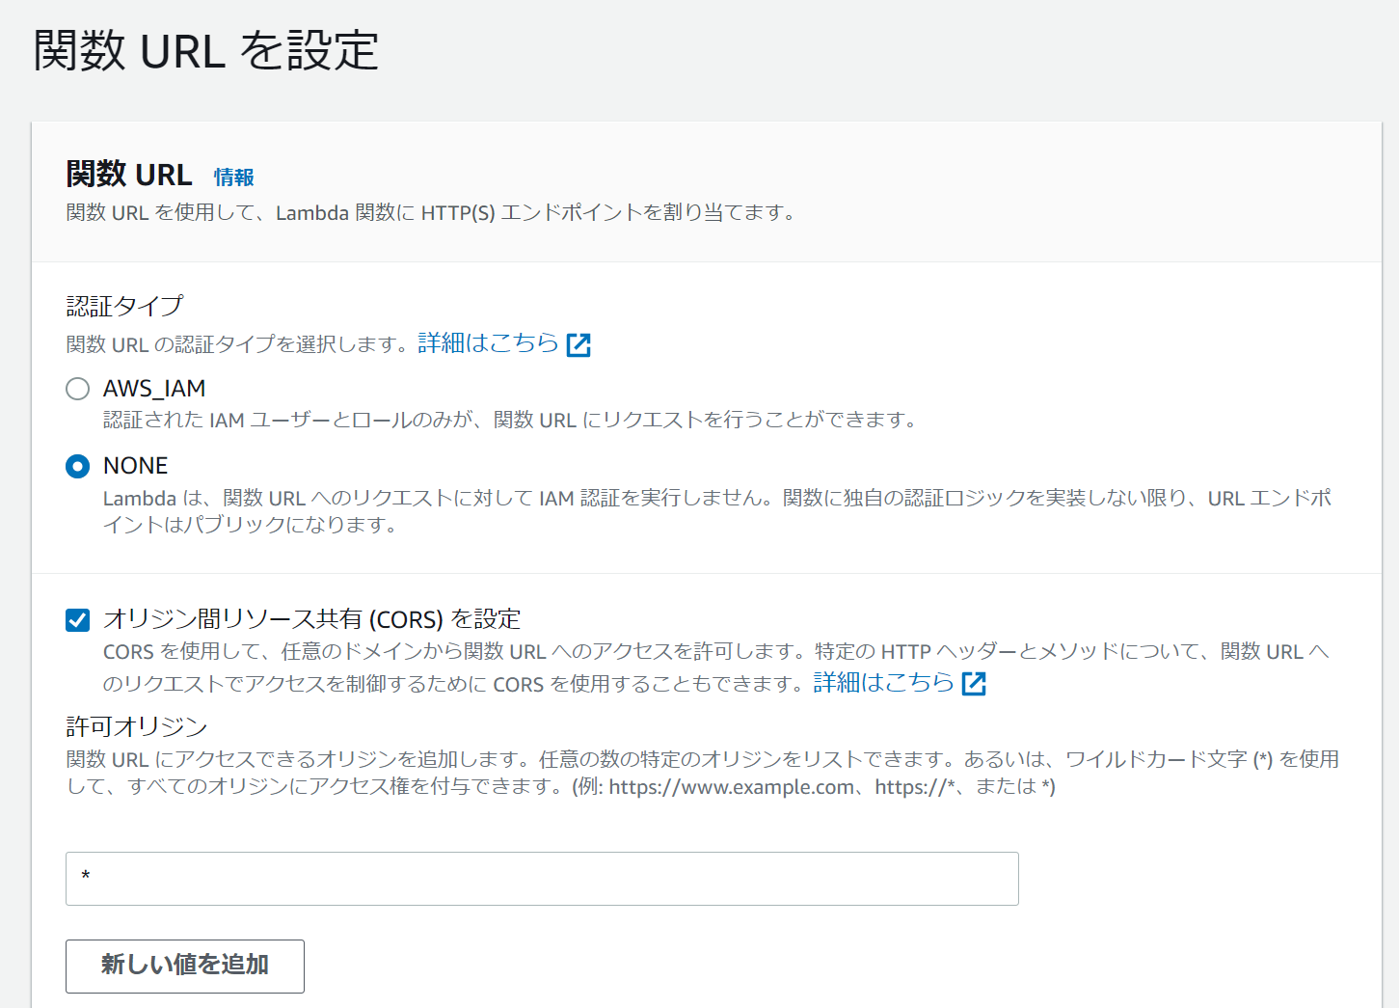Click the external link icon after CORS の 詳細はこちら
The width and height of the screenshot is (1399, 1008).
coord(975,683)
